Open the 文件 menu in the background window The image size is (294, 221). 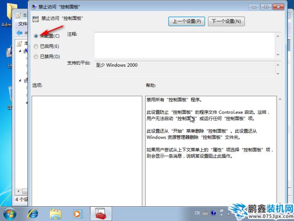click(23, 24)
